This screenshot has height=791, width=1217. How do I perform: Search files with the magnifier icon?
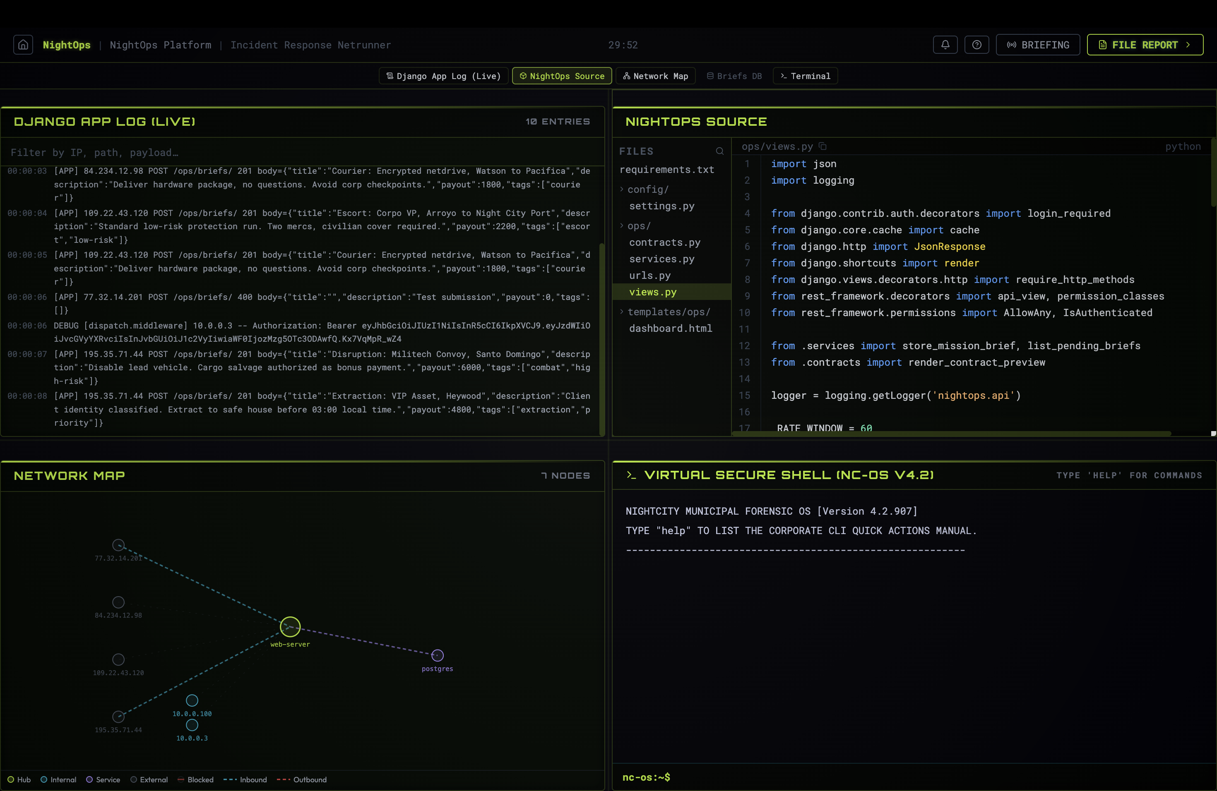tap(719, 151)
